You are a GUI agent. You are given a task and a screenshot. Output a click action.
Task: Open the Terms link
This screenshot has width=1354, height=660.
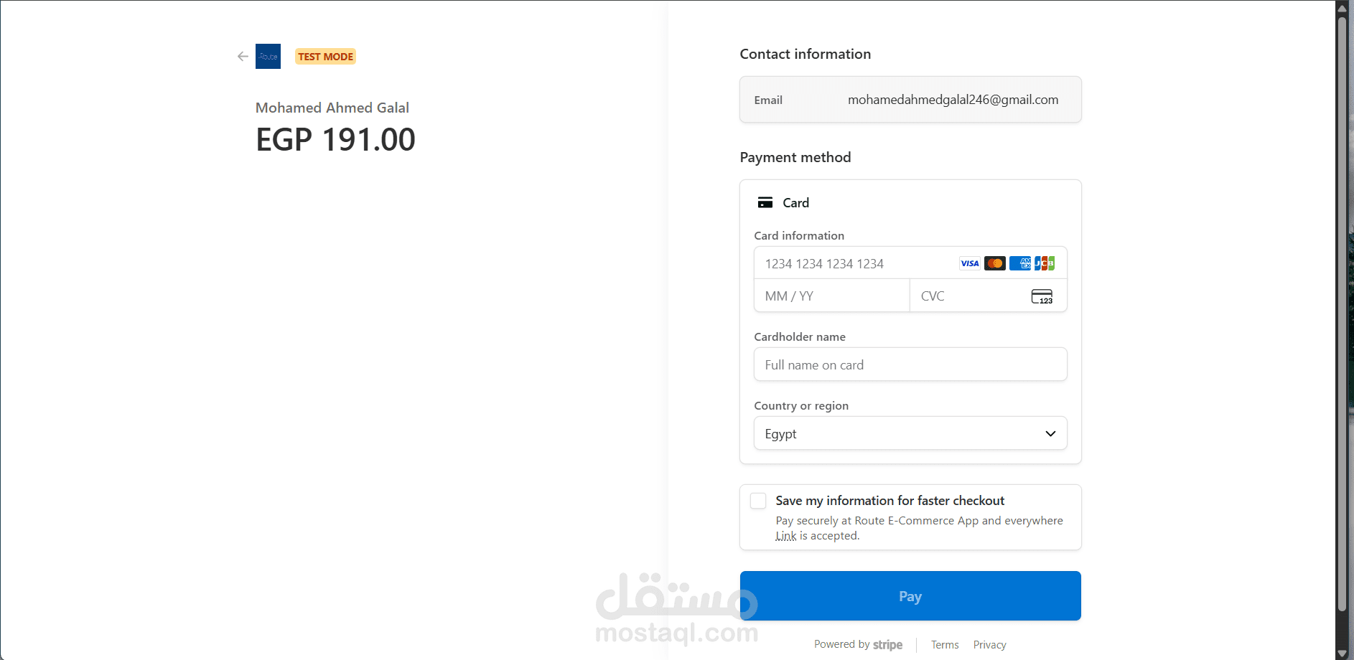945,645
